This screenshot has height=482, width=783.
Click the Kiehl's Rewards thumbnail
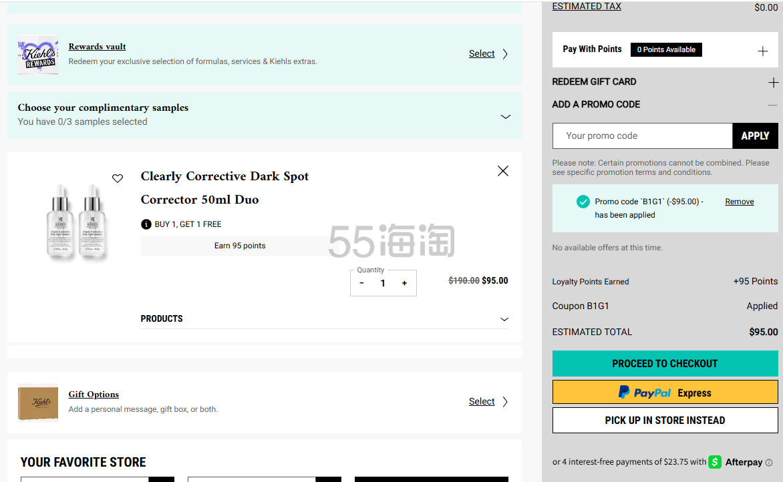(x=38, y=54)
